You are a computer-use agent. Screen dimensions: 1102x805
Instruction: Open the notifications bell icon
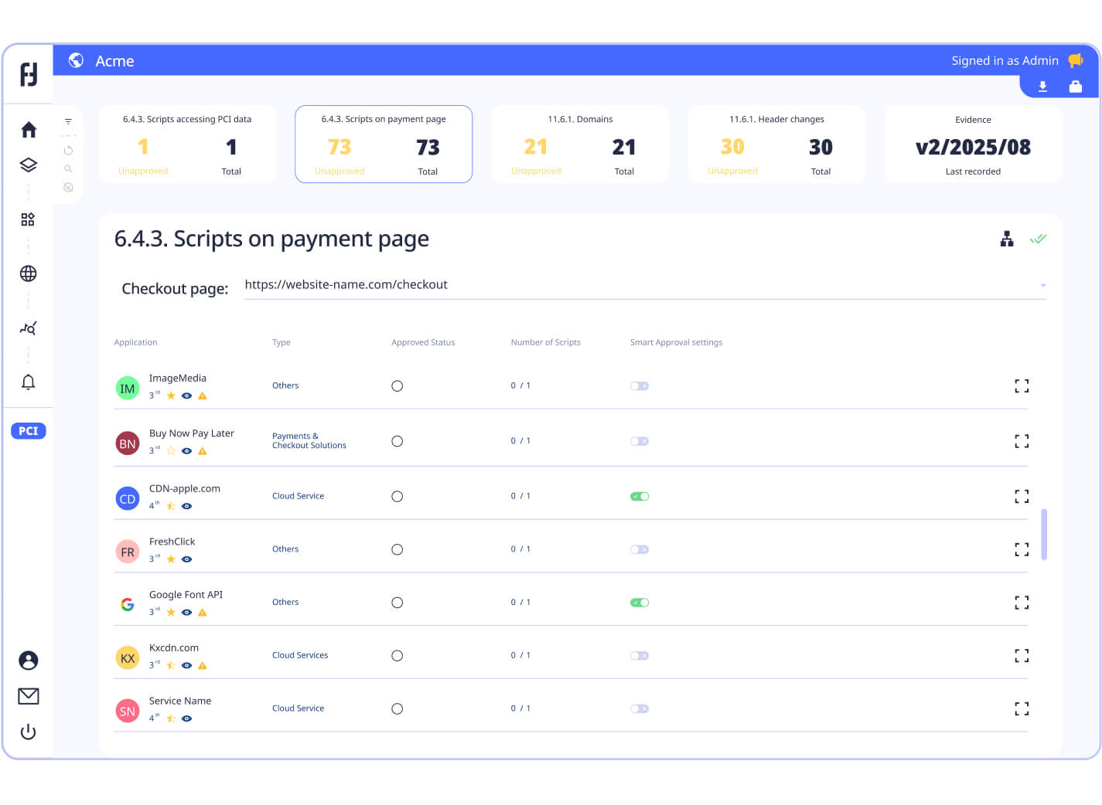tap(29, 382)
